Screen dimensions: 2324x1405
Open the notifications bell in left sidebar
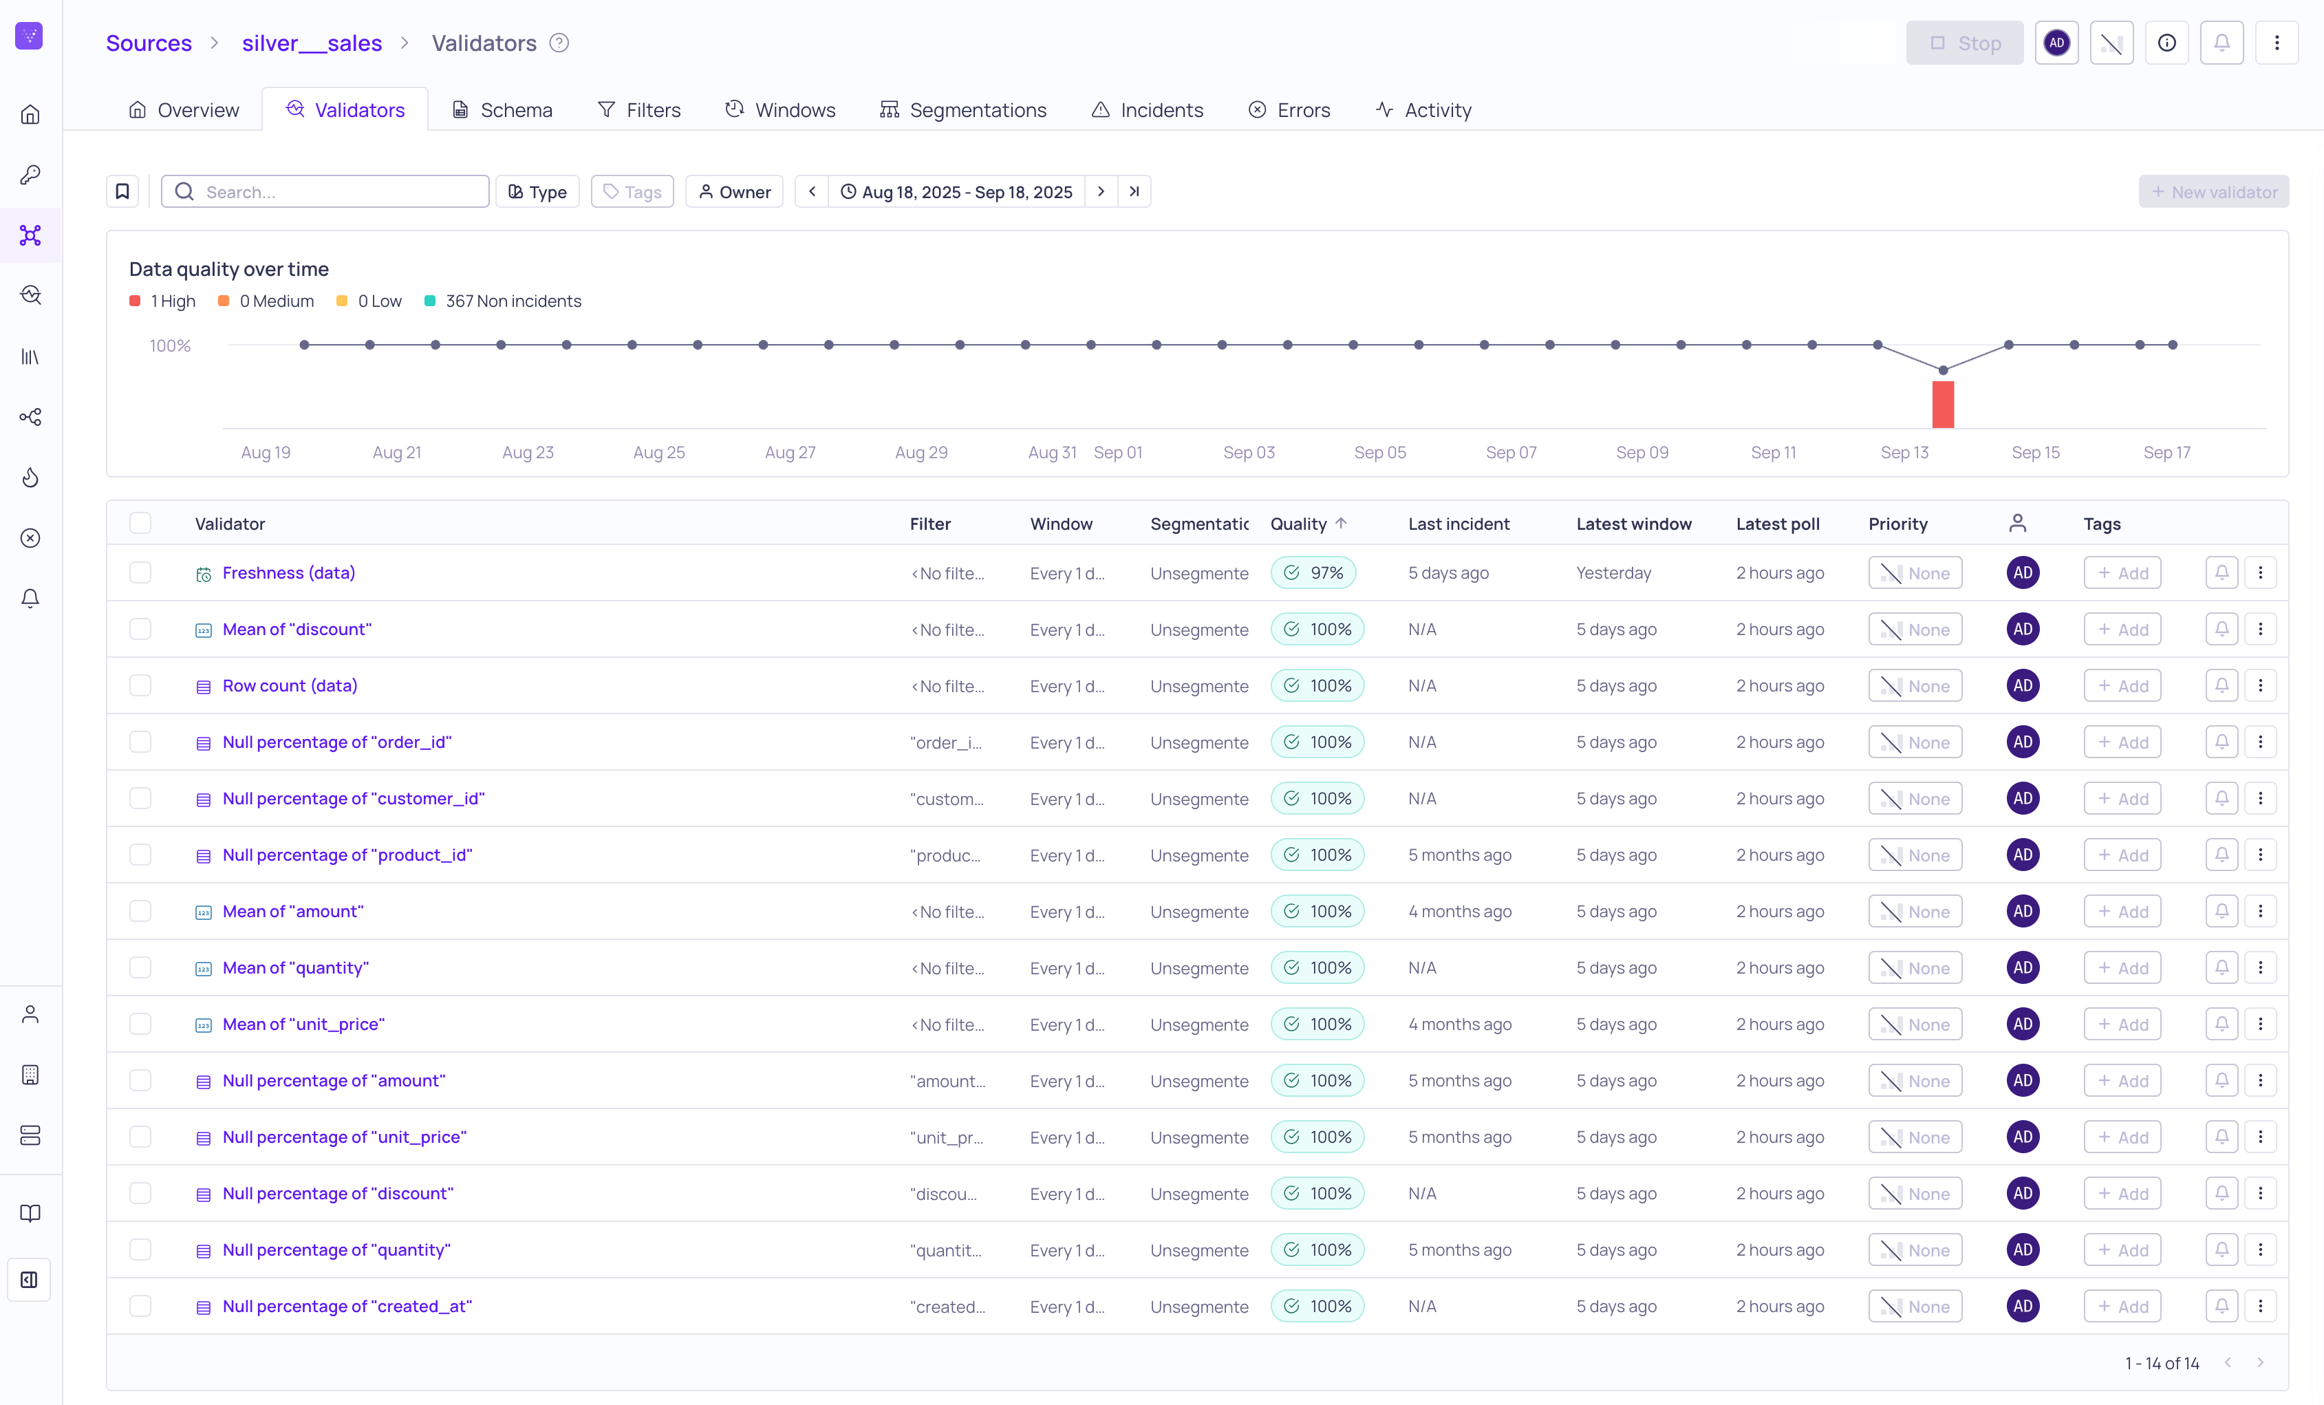click(x=30, y=598)
